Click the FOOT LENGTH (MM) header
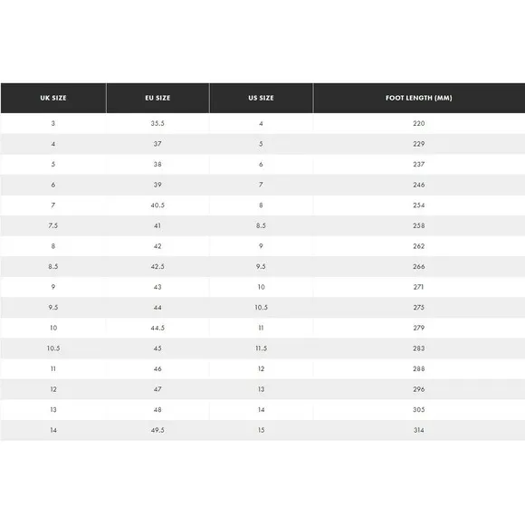 coord(419,98)
